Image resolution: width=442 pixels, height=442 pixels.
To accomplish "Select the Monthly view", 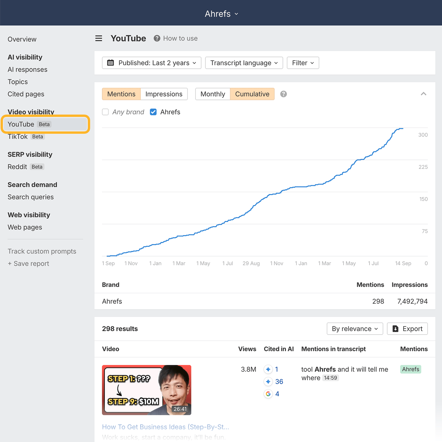I will [213, 94].
